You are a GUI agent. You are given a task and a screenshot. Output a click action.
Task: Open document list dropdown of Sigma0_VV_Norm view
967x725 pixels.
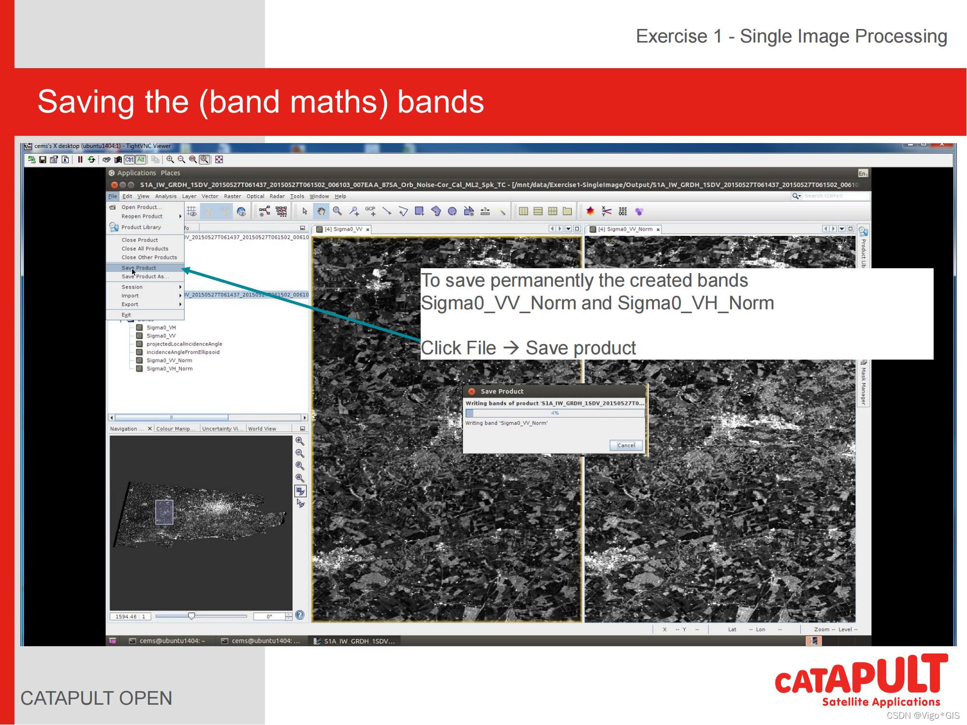coord(842,229)
